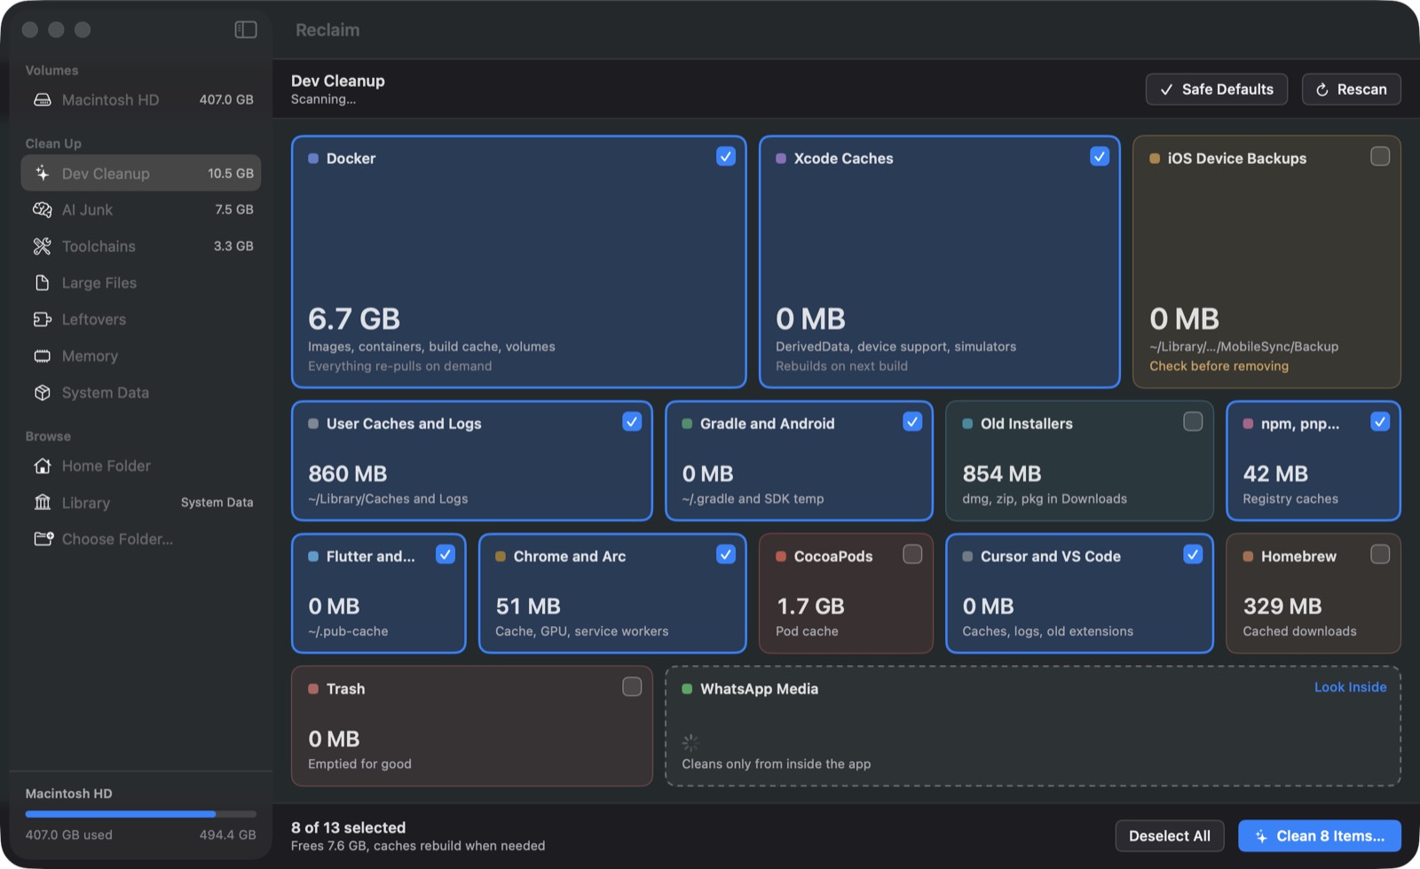Click the Old Installers 854 MB value

point(1002,474)
